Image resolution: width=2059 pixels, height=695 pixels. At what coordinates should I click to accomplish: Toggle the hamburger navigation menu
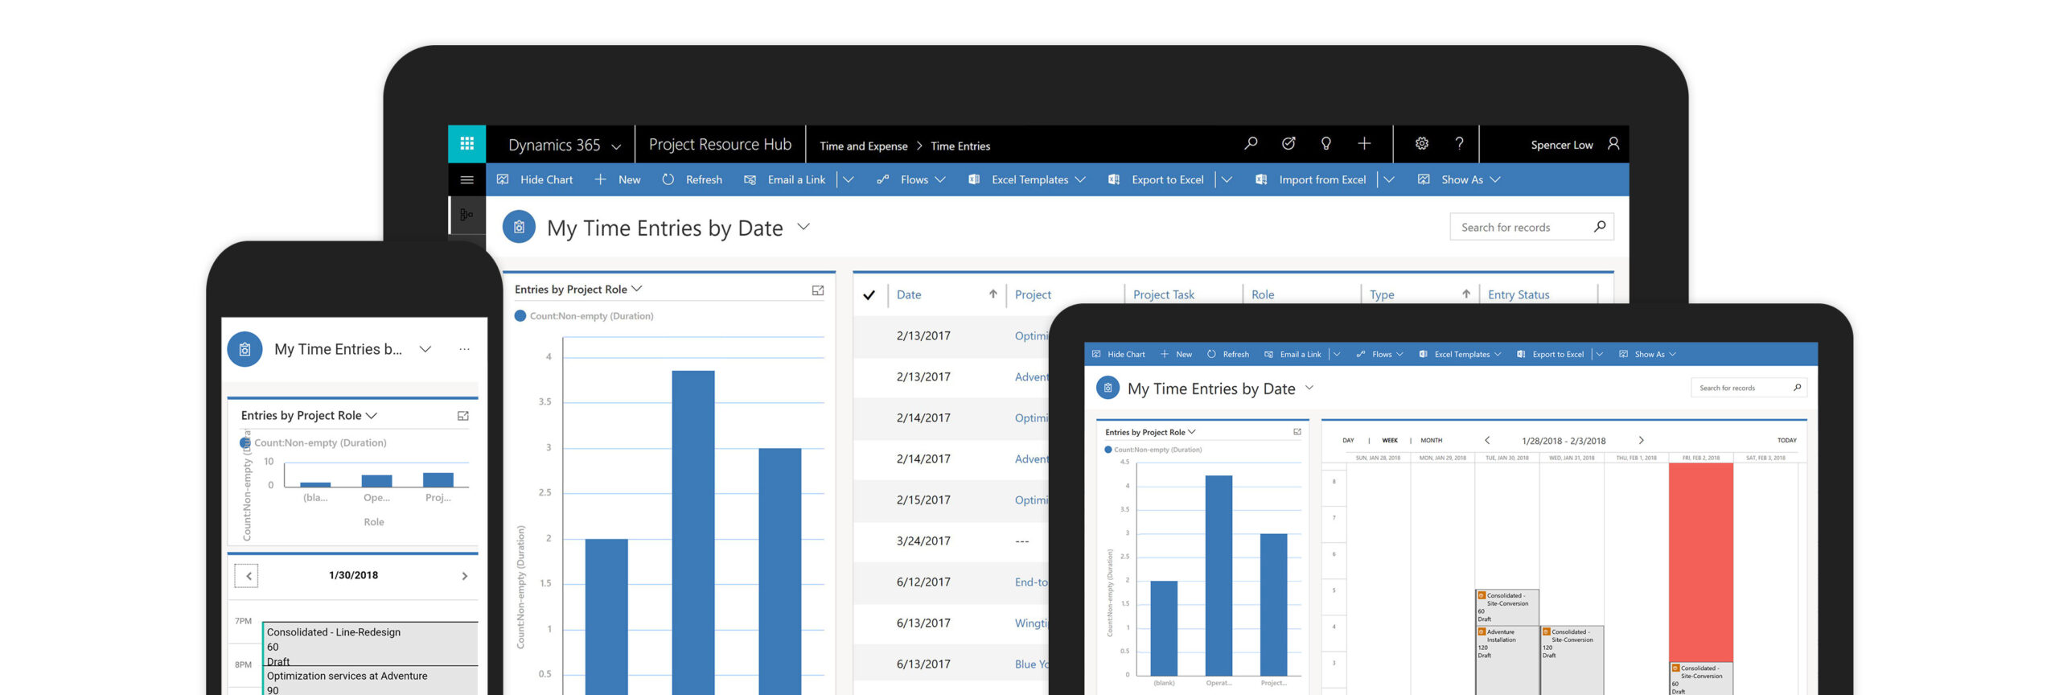coord(466,179)
